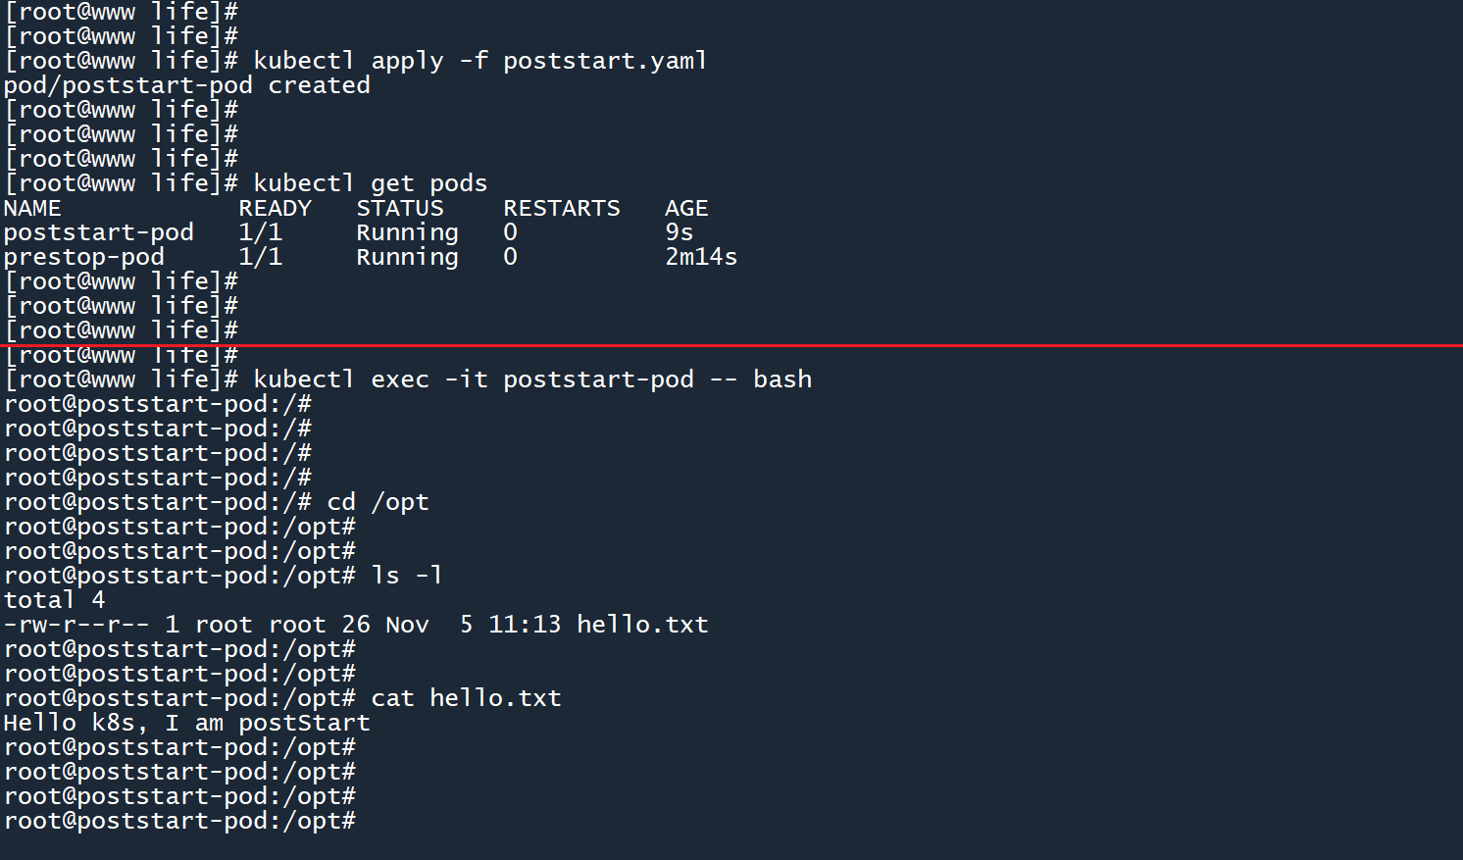The height and width of the screenshot is (860, 1463).
Task: Click the 'ls -l' command text
Action: (x=407, y=576)
